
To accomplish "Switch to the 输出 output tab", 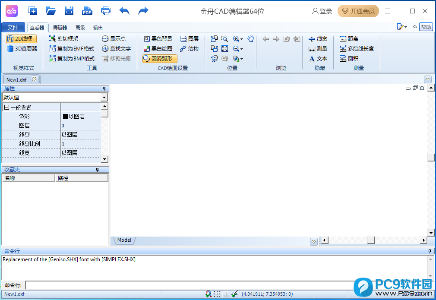I will tap(98, 28).
